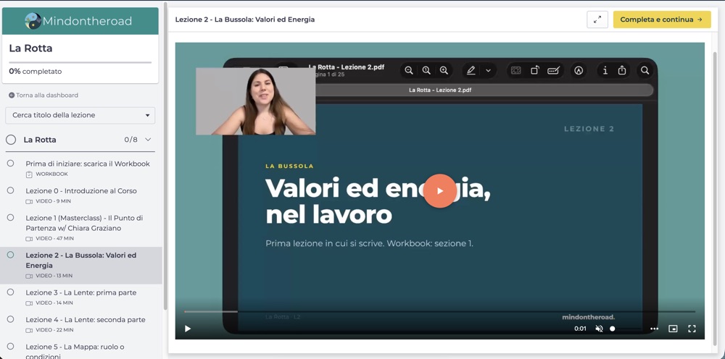
Task: Expand lesson area with arrows icon
Action: coord(597,20)
